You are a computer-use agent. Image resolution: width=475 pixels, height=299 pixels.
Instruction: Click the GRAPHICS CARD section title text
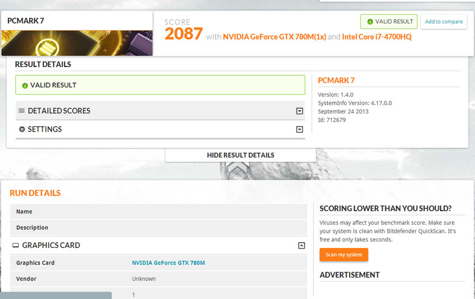click(x=51, y=246)
